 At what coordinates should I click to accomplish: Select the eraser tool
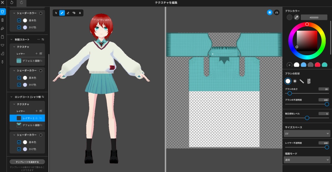[x=68, y=13]
